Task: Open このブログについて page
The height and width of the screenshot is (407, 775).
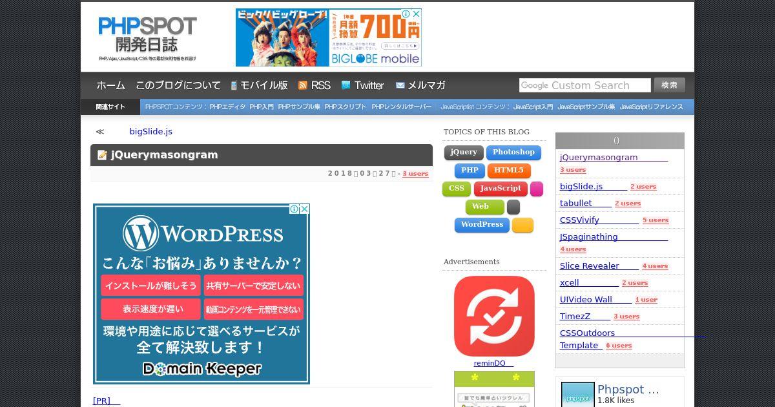Action: (x=178, y=85)
